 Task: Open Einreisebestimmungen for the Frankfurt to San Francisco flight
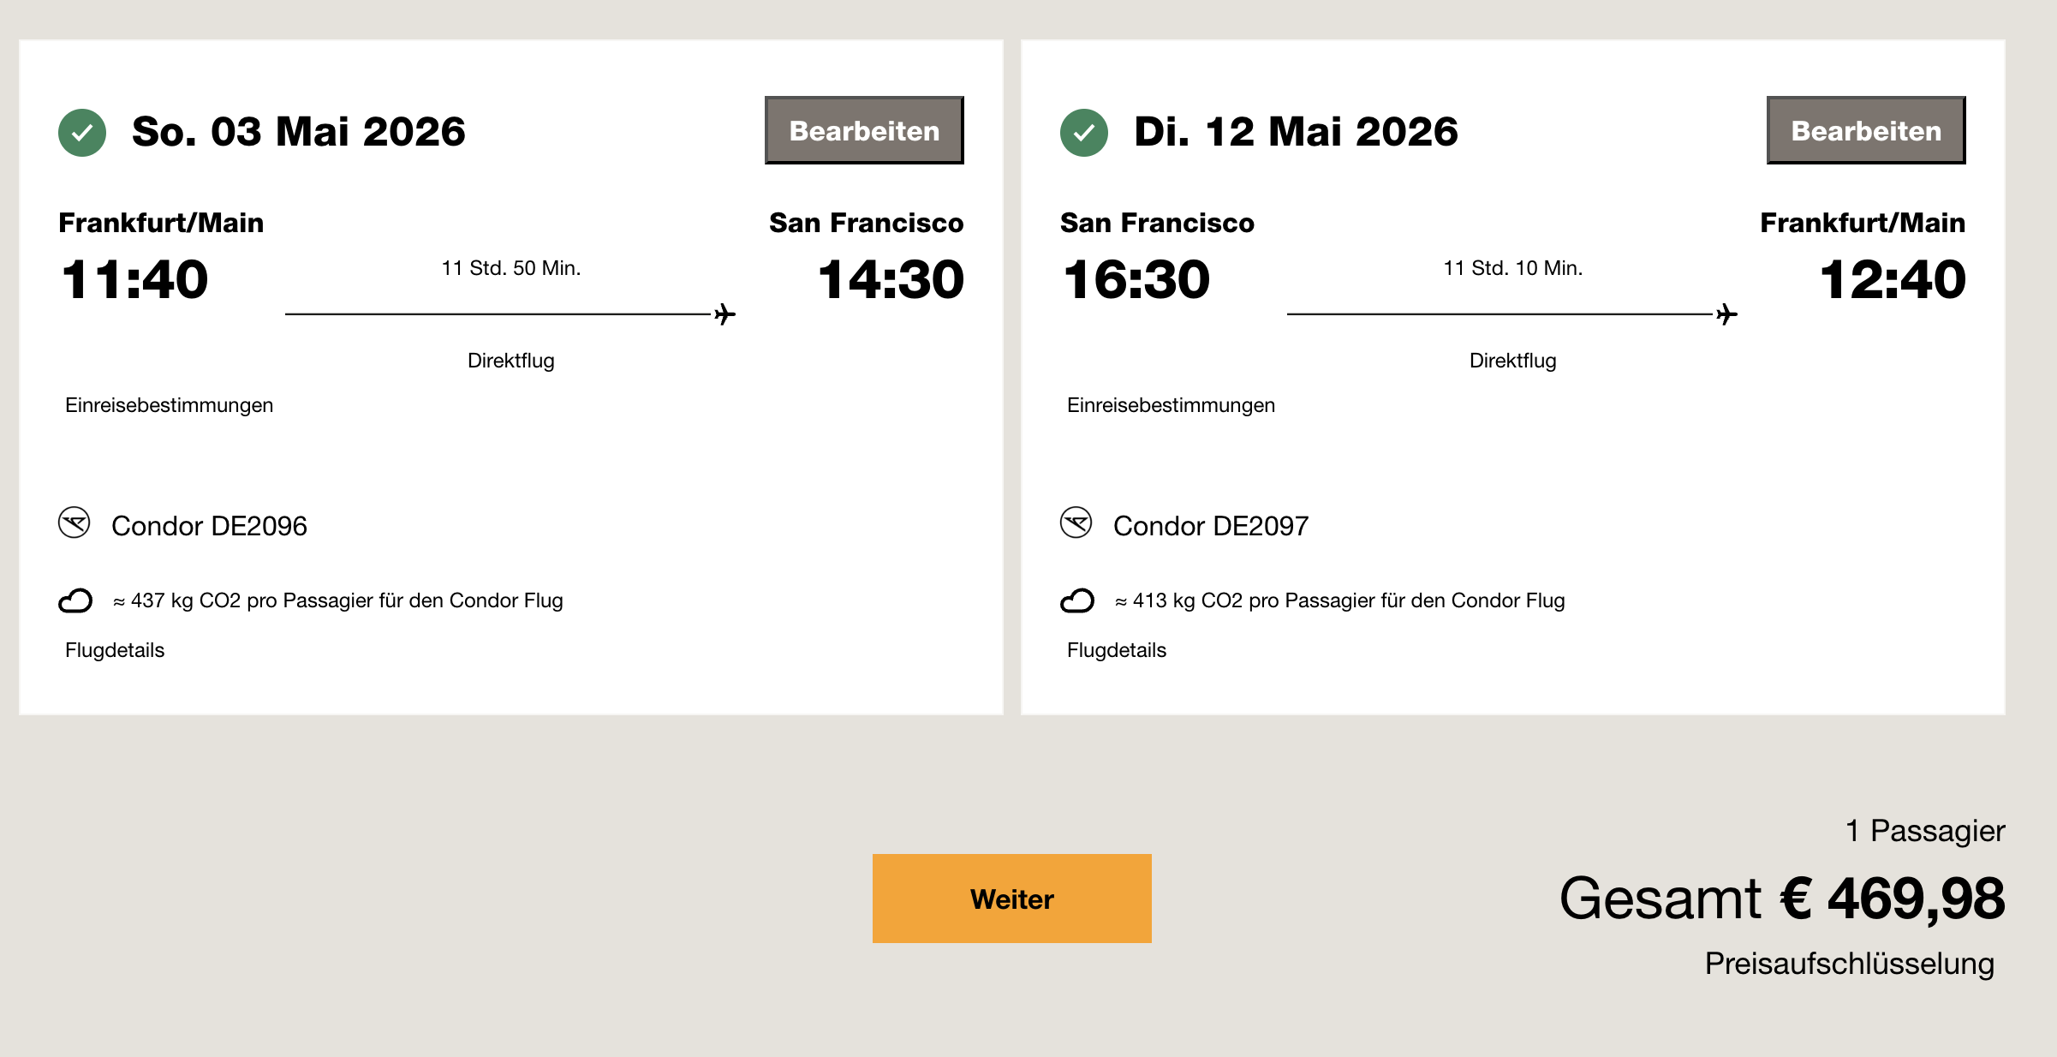click(x=170, y=405)
